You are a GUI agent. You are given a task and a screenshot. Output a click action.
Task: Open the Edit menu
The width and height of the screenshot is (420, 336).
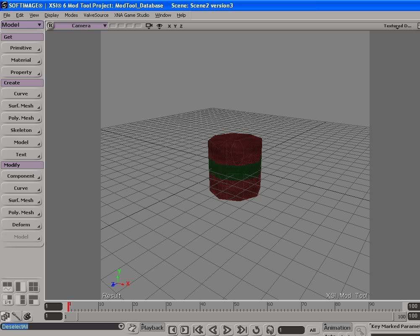(x=20, y=15)
